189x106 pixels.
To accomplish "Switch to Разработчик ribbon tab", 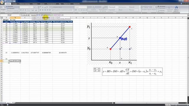I will (x=67, y=4).
